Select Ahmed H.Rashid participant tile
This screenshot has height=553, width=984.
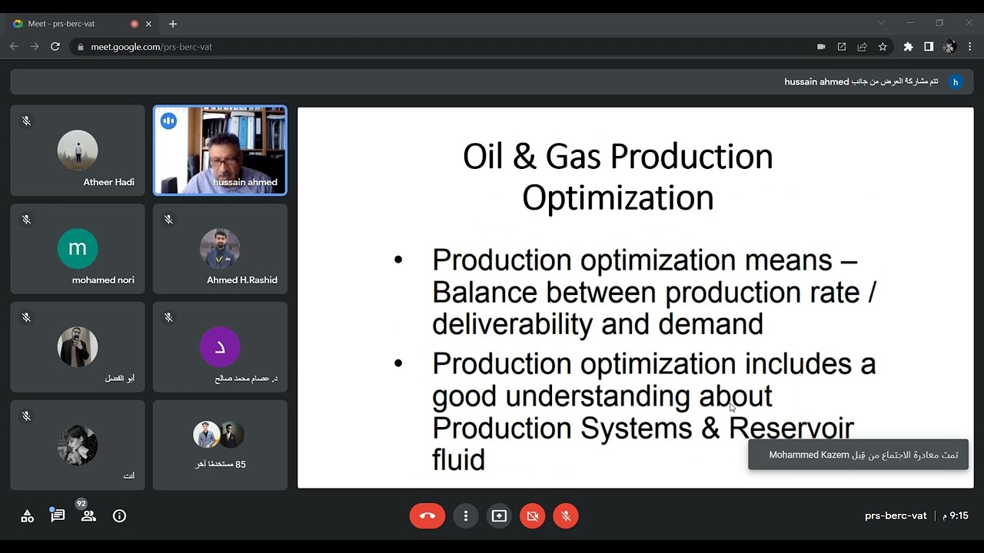[x=220, y=249]
